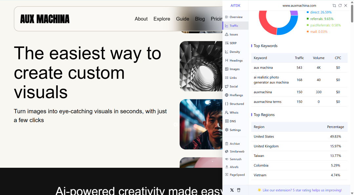
Task: Open Similarweb external tool
Action: point(235,151)
